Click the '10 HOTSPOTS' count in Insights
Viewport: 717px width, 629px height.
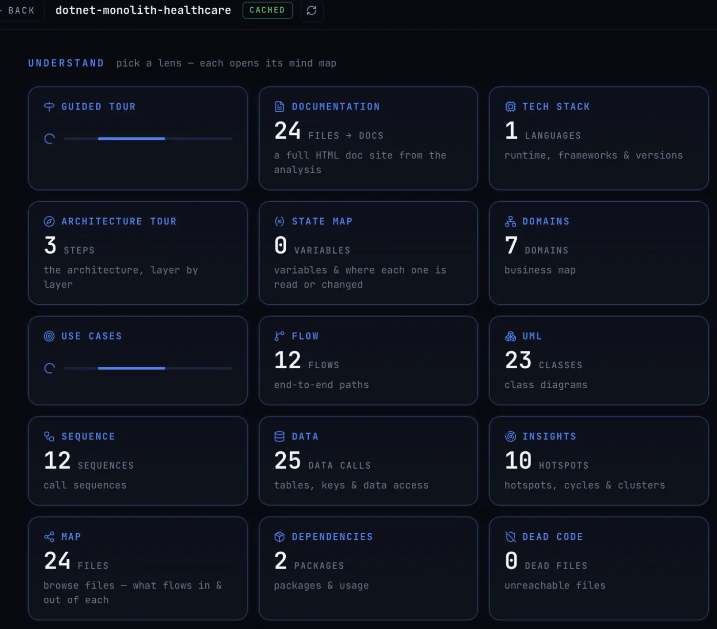[x=547, y=461]
